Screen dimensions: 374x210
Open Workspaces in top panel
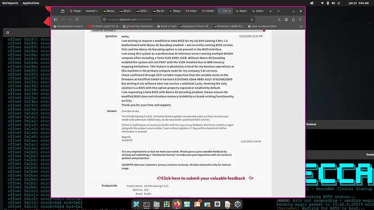click(x=10, y=3)
